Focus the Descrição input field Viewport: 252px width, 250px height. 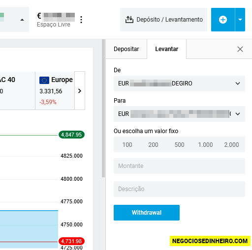pyautogui.click(x=179, y=189)
